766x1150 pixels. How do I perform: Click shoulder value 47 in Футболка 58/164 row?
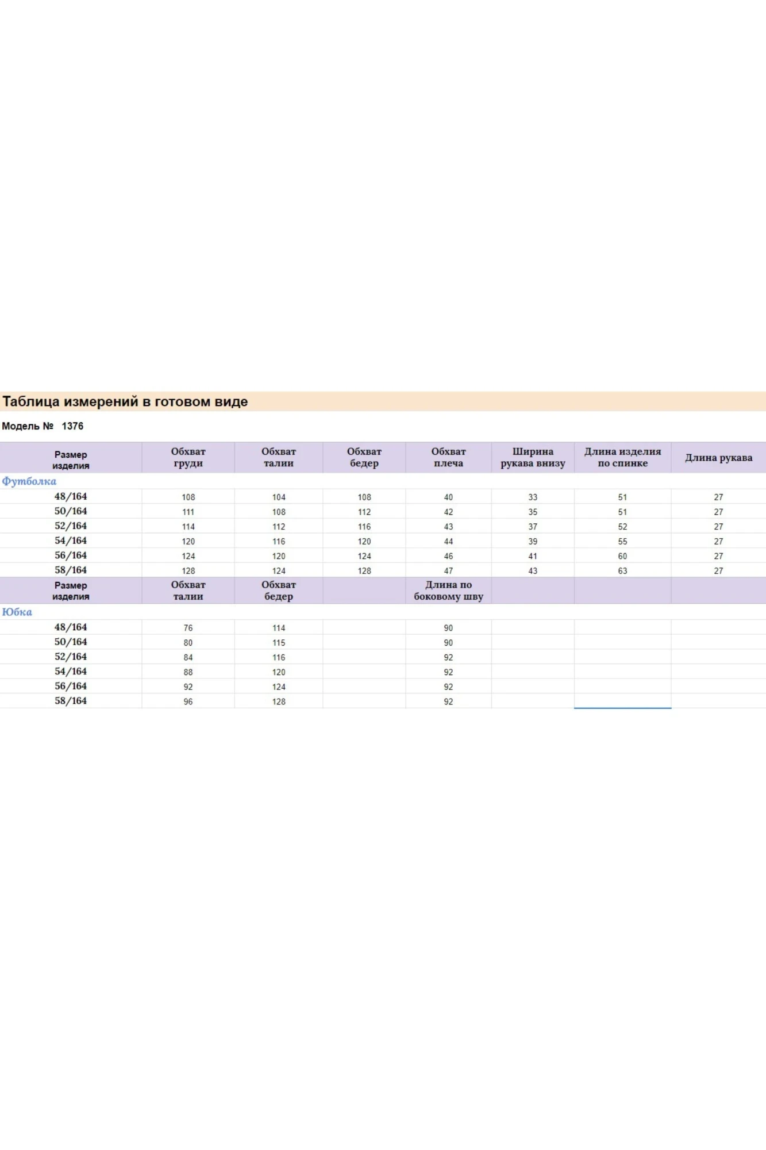pos(448,571)
